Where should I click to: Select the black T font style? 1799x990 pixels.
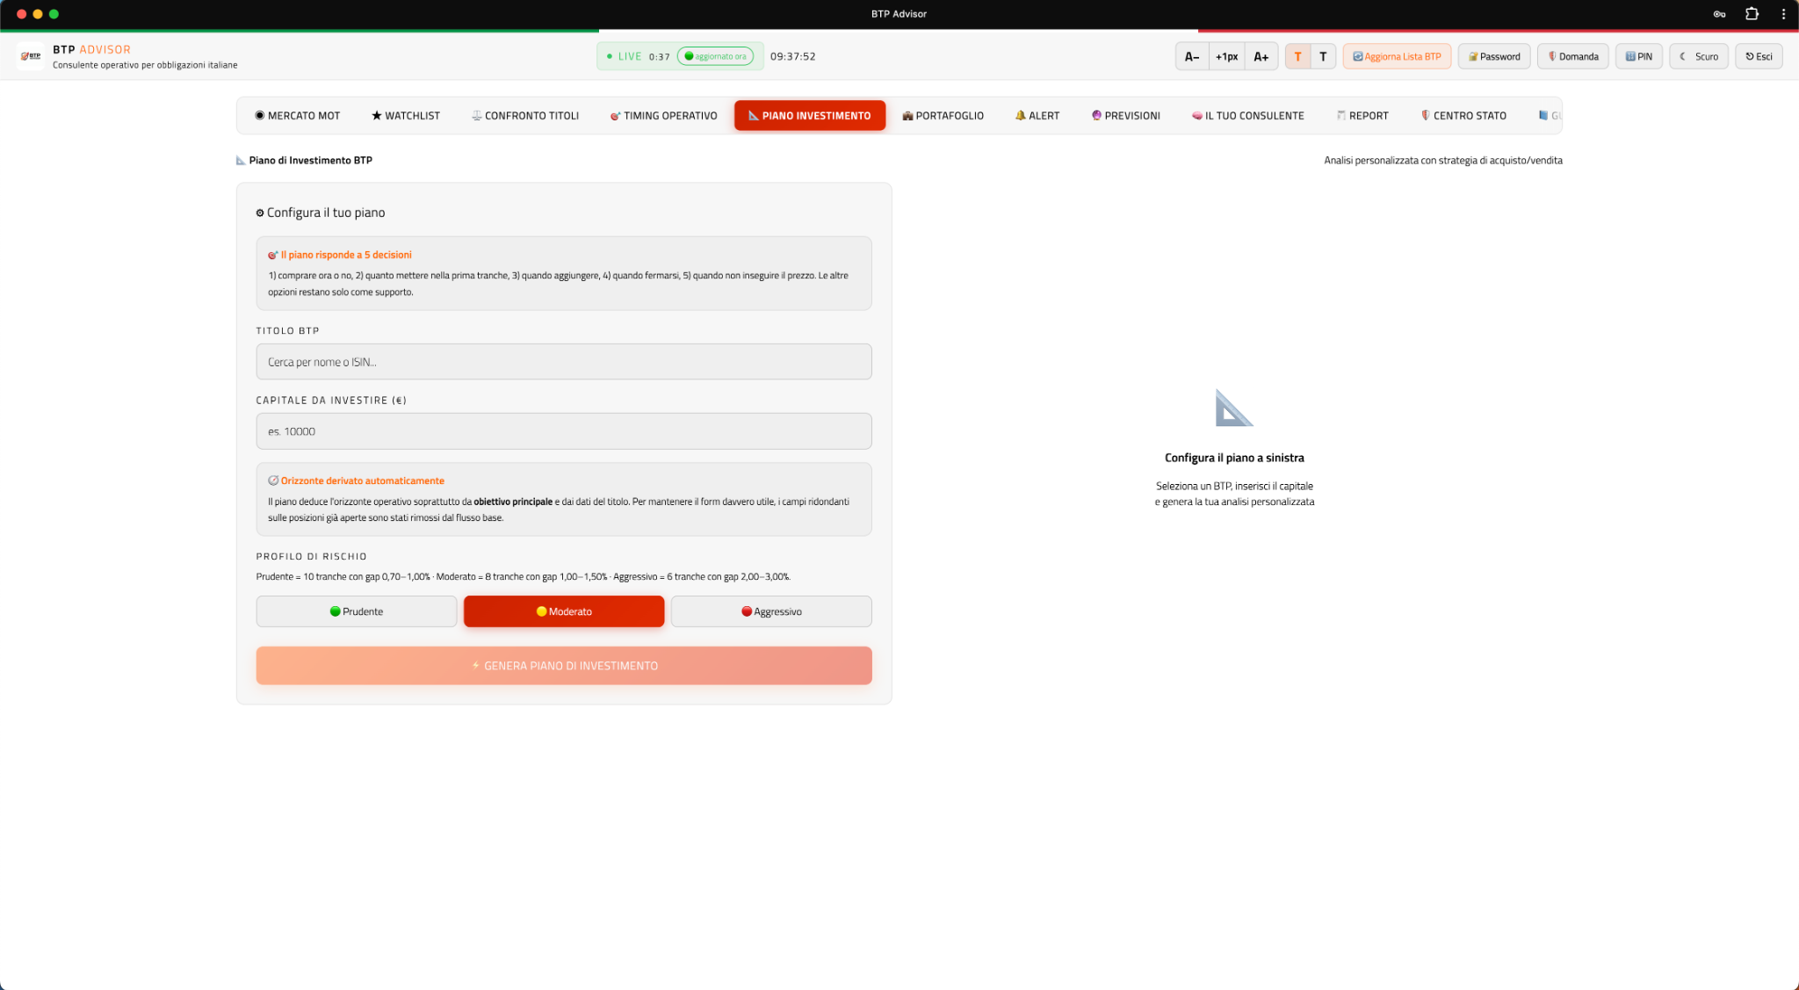click(1323, 56)
